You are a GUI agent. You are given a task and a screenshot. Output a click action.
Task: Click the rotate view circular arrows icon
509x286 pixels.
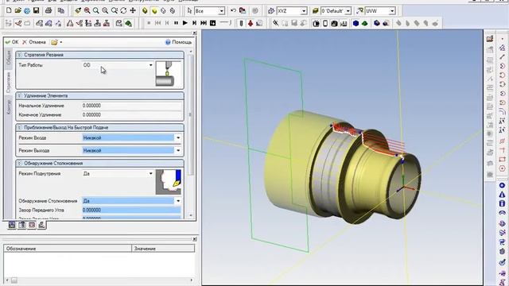coord(123,10)
